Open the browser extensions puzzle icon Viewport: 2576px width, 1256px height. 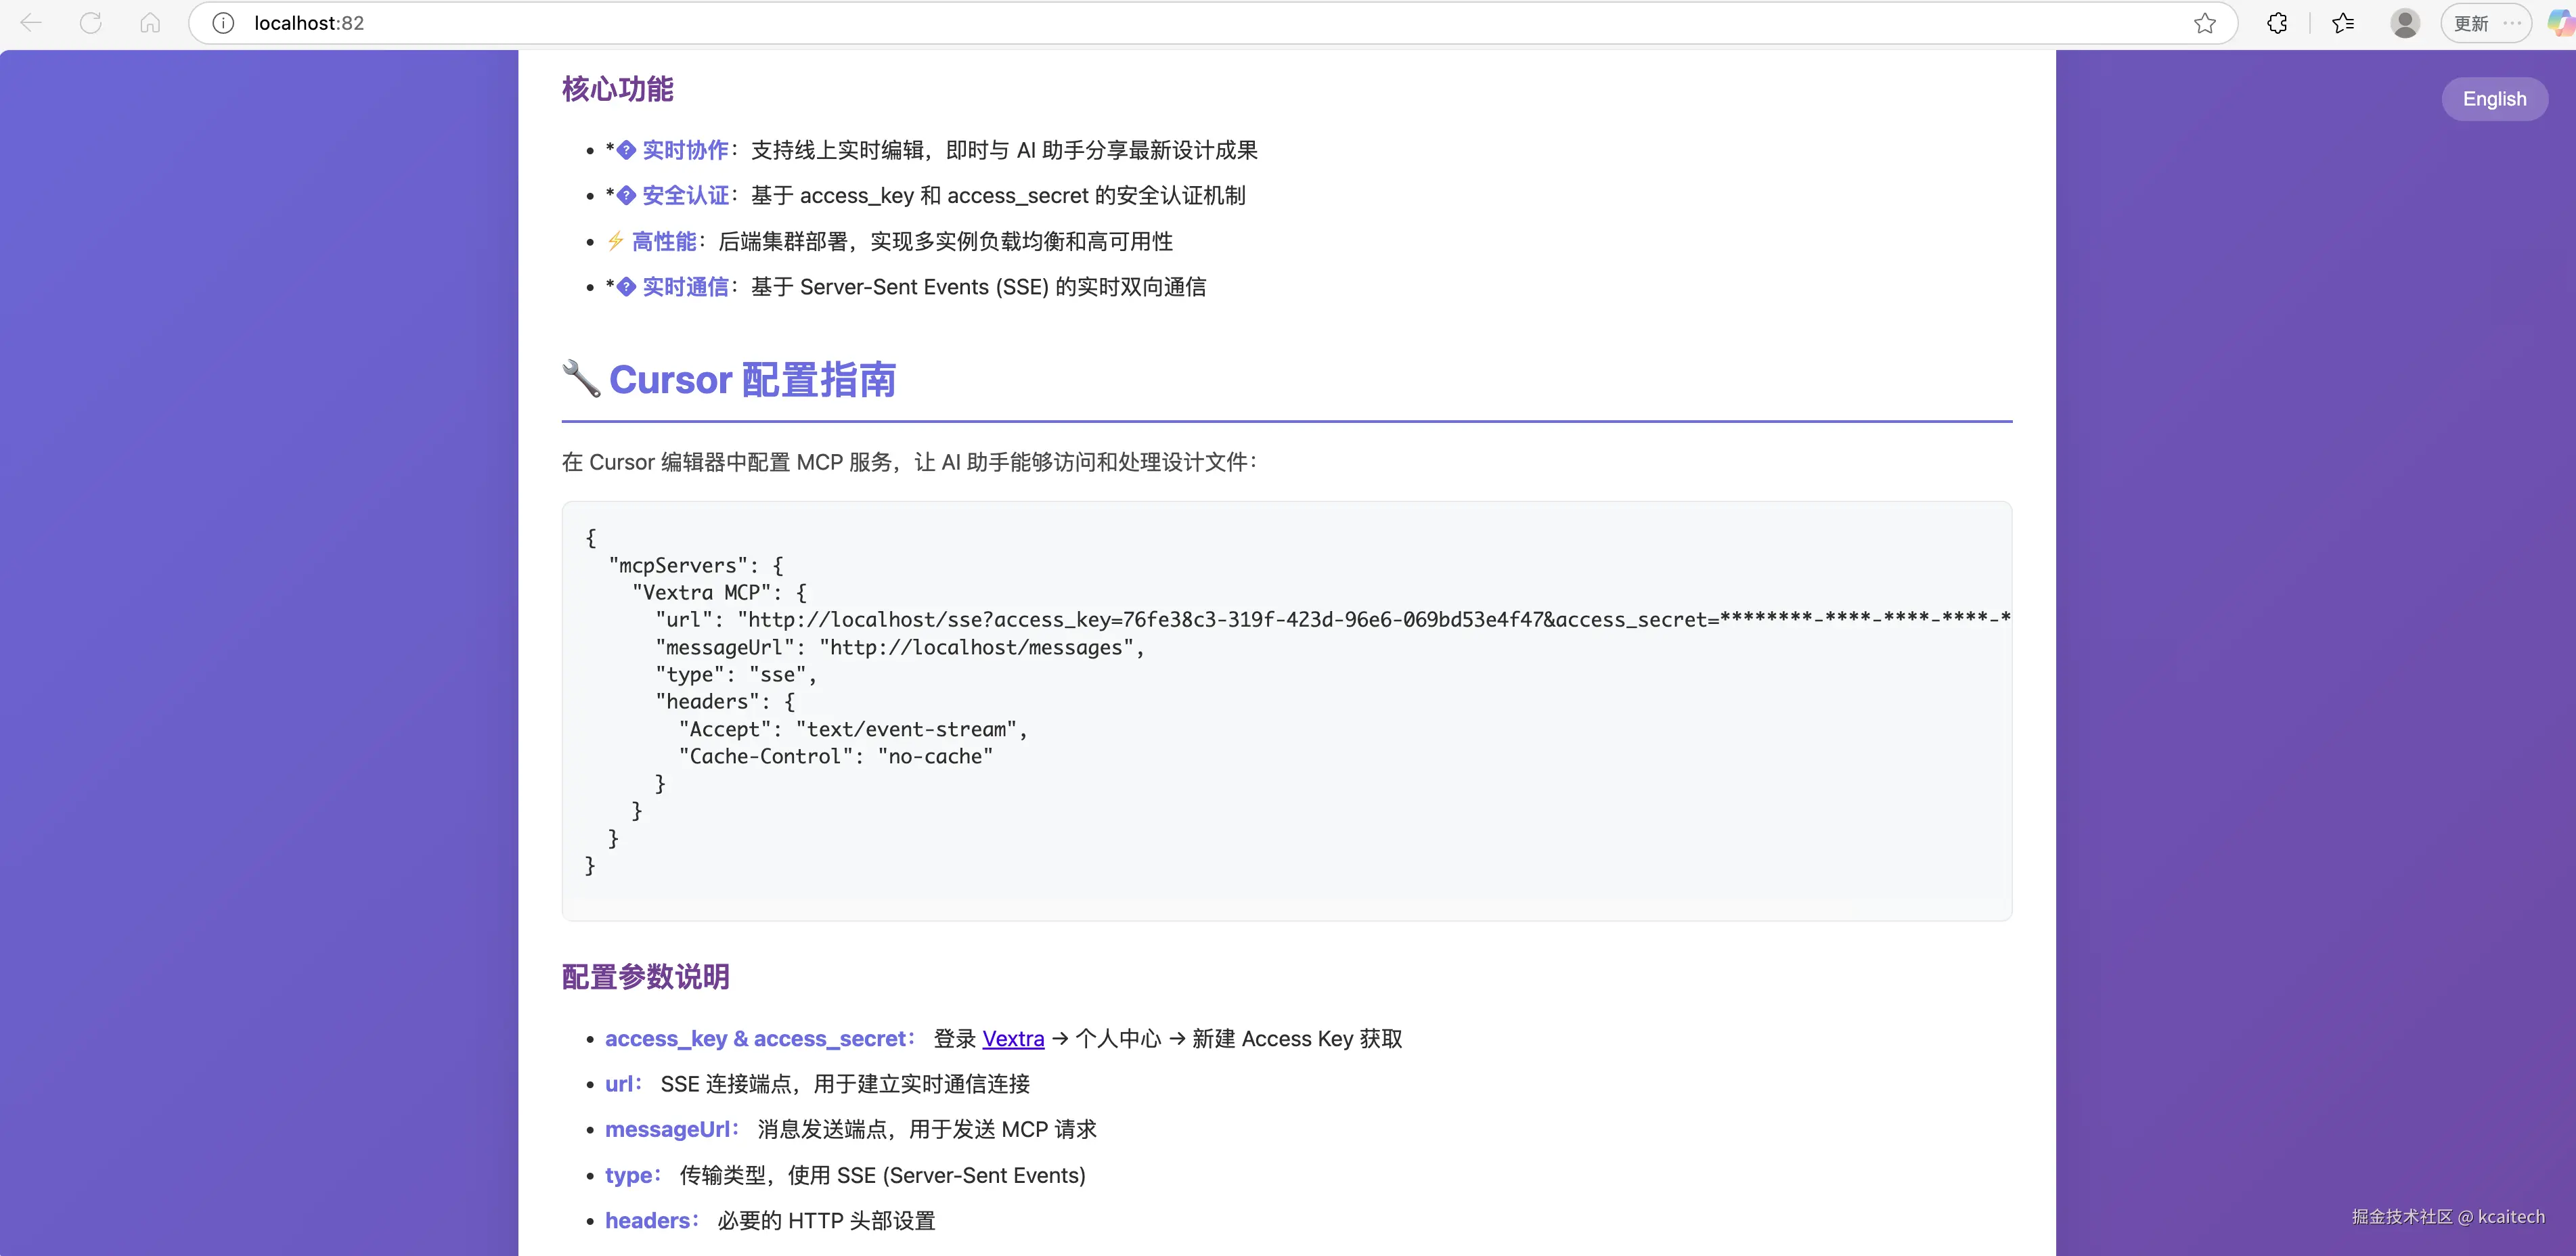(2277, 23)
